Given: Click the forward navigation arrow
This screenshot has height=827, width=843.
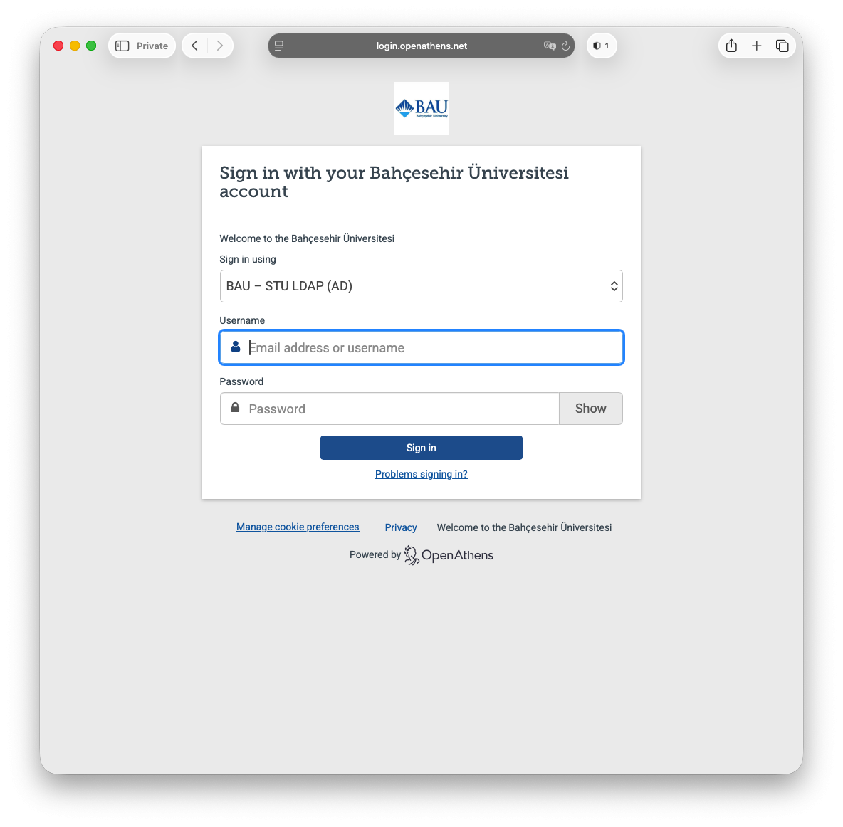Looking at the screenshot, I should tap(220, 46).
